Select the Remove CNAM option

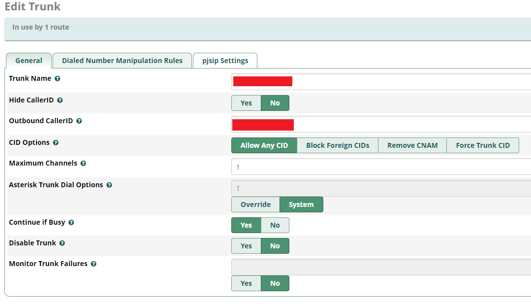point(412,145)
